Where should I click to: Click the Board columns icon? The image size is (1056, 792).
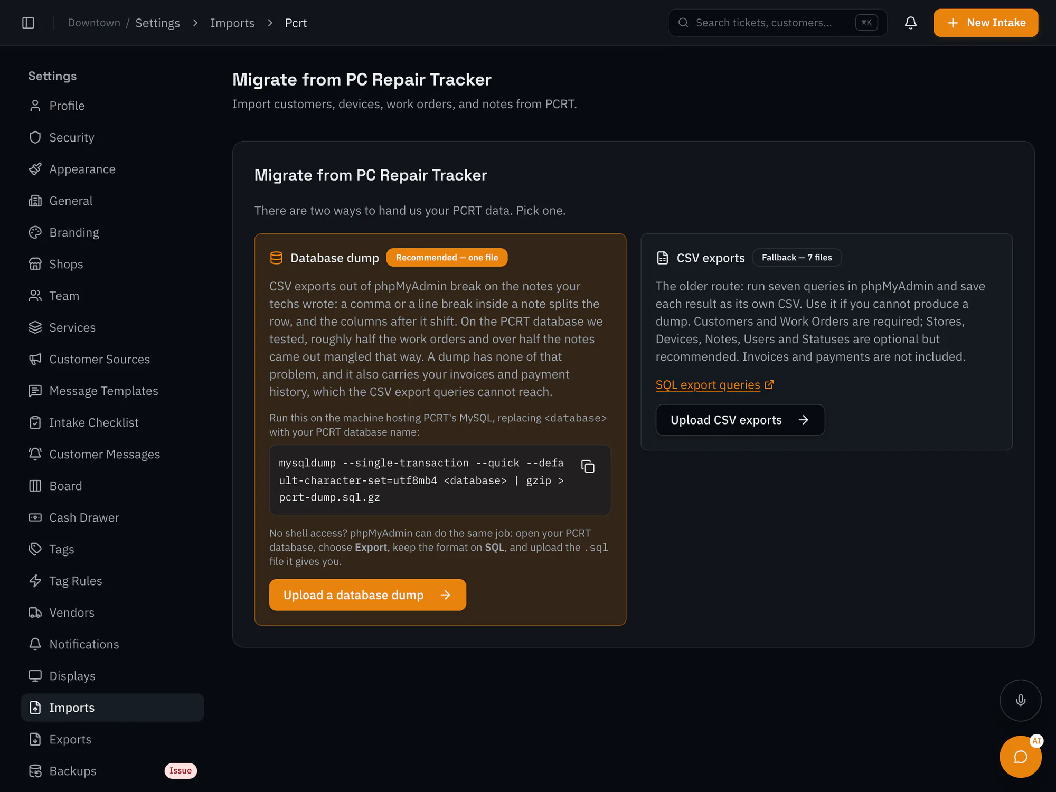35,486
